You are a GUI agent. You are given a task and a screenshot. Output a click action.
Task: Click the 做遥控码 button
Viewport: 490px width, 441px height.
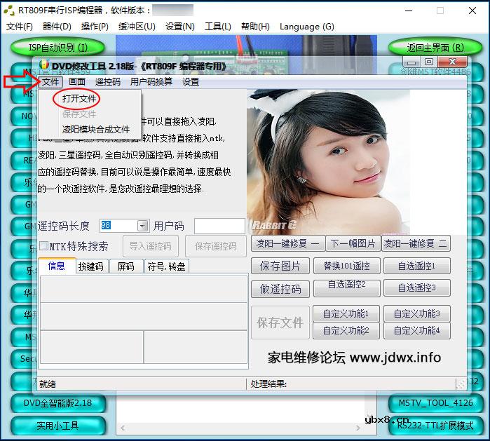click(x=280, y=289)
